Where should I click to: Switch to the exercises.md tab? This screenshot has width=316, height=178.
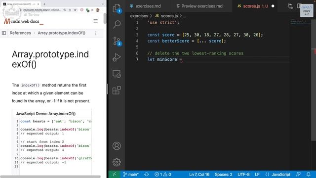pyautogui.click(x=146, y=6)
